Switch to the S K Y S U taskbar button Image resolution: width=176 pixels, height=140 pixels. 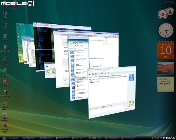128,138
